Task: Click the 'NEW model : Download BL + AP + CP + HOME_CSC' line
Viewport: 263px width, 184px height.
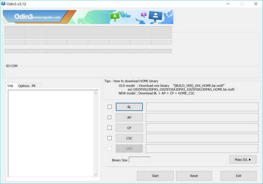Action: [156, 93]
